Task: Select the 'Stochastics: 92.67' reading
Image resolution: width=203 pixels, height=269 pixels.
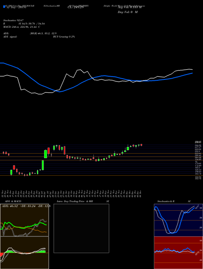Action: click(13, 20)
